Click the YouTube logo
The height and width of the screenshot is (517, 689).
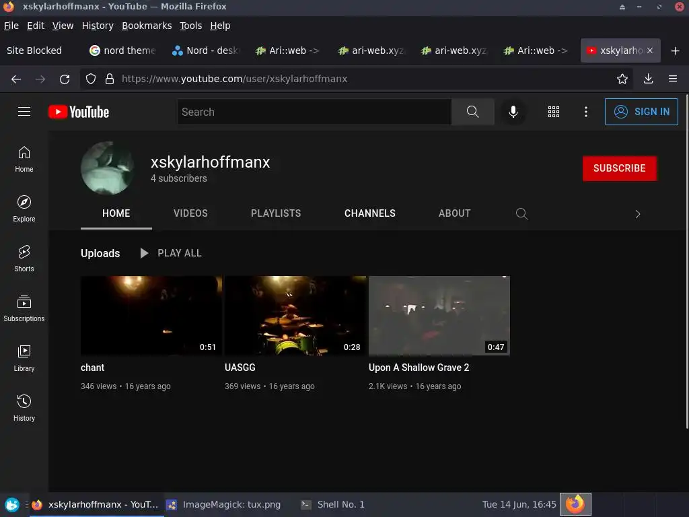pyautogui.click(x=79, y=112)
